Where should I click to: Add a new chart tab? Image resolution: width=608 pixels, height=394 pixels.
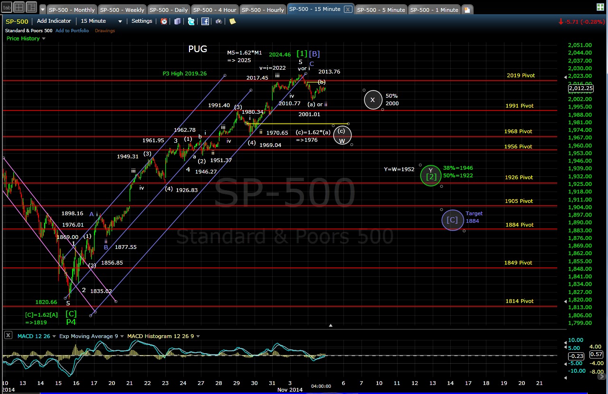[467, 9]
